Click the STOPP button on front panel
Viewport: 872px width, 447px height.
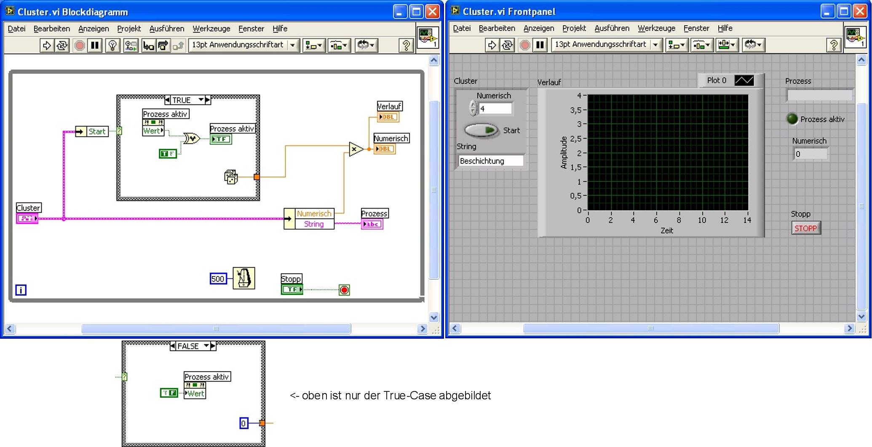(806, 228)
